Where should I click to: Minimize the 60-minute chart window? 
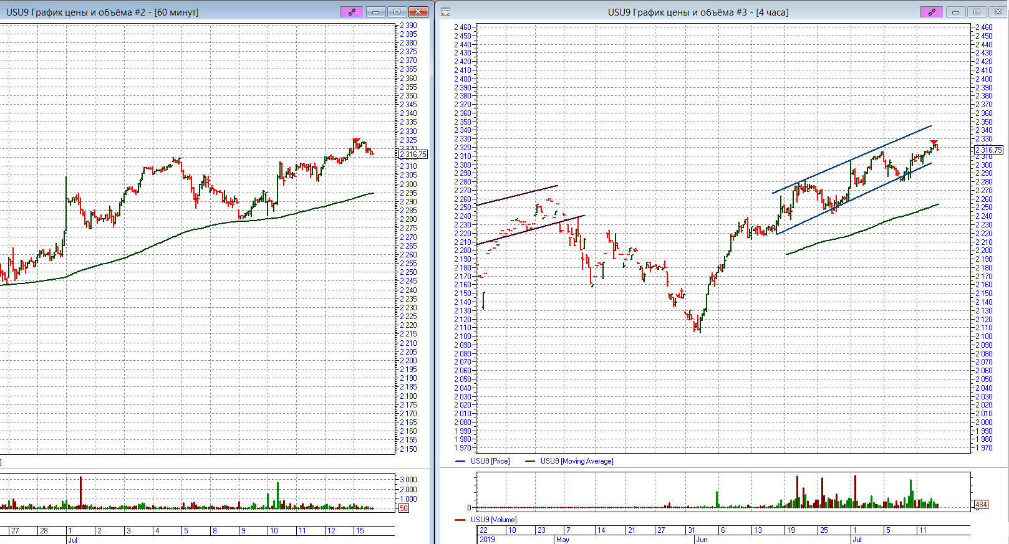click(x=375, y=12)
